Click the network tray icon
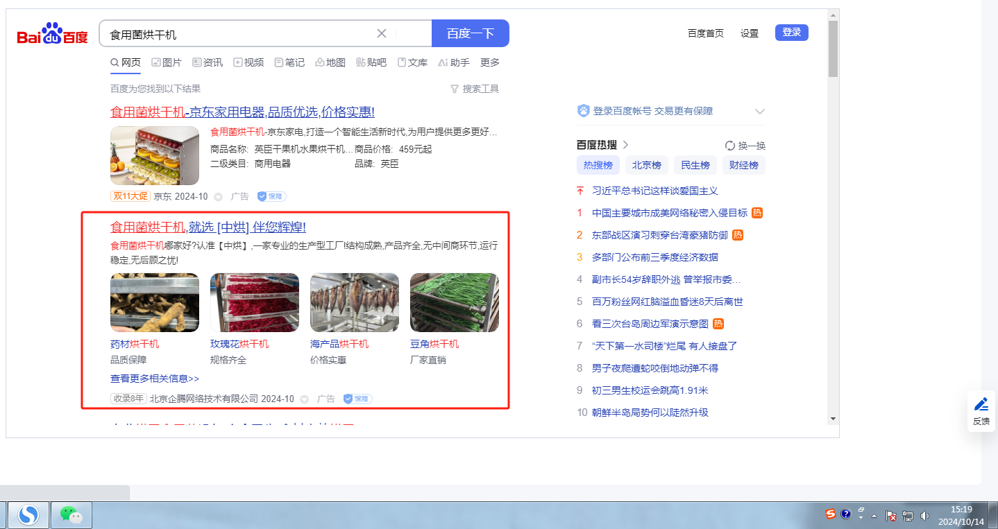The height and width of the screenshot is (529, 998). click(908, 516)
